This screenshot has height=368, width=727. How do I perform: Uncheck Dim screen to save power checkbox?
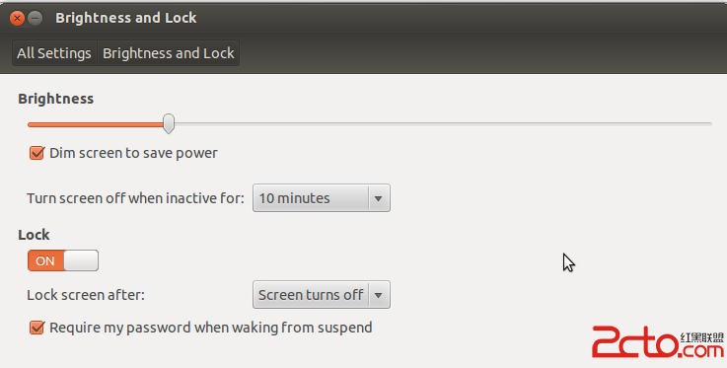[x=36, y=153]
